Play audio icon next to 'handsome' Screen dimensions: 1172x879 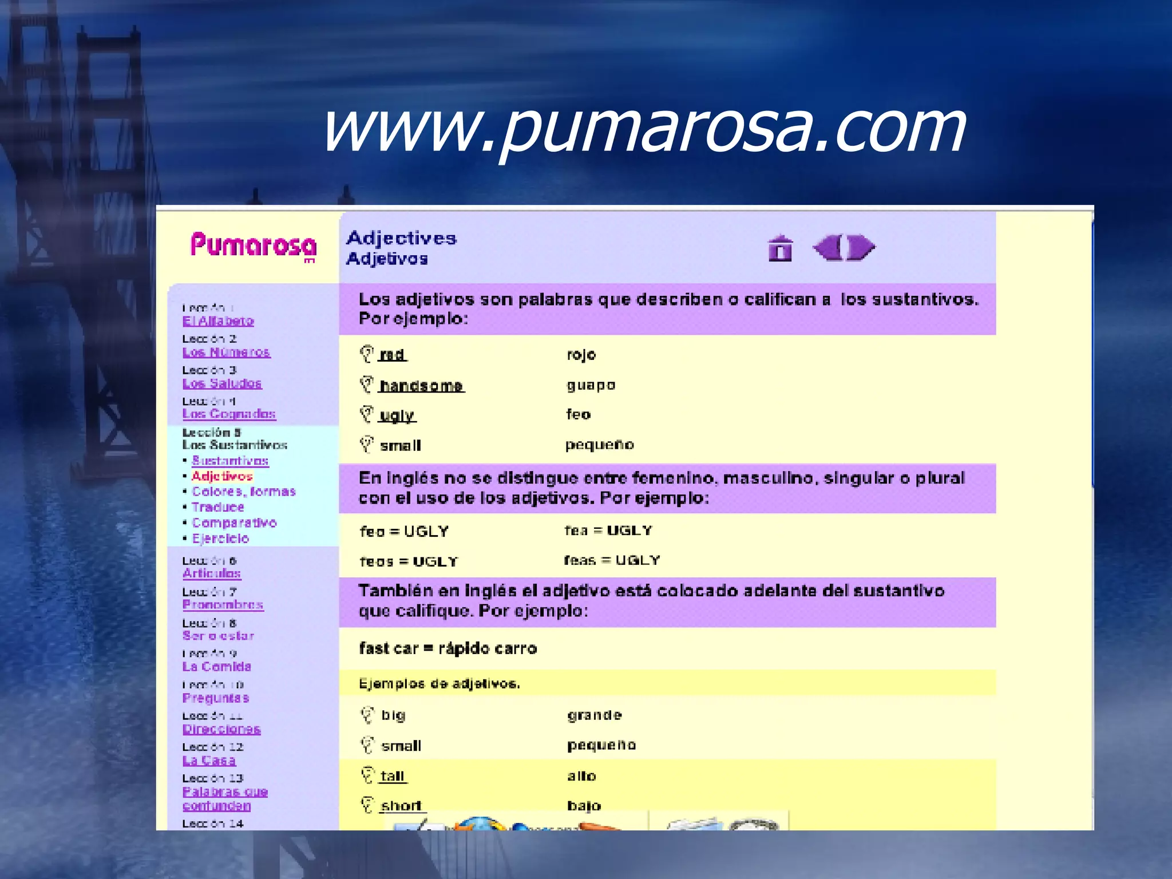(x=367, y=385)
